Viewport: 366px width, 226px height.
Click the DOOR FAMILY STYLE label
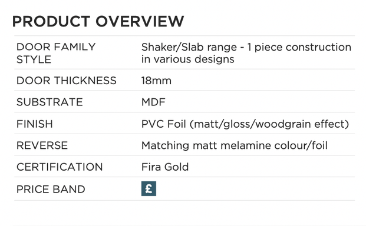coord(56,53)
